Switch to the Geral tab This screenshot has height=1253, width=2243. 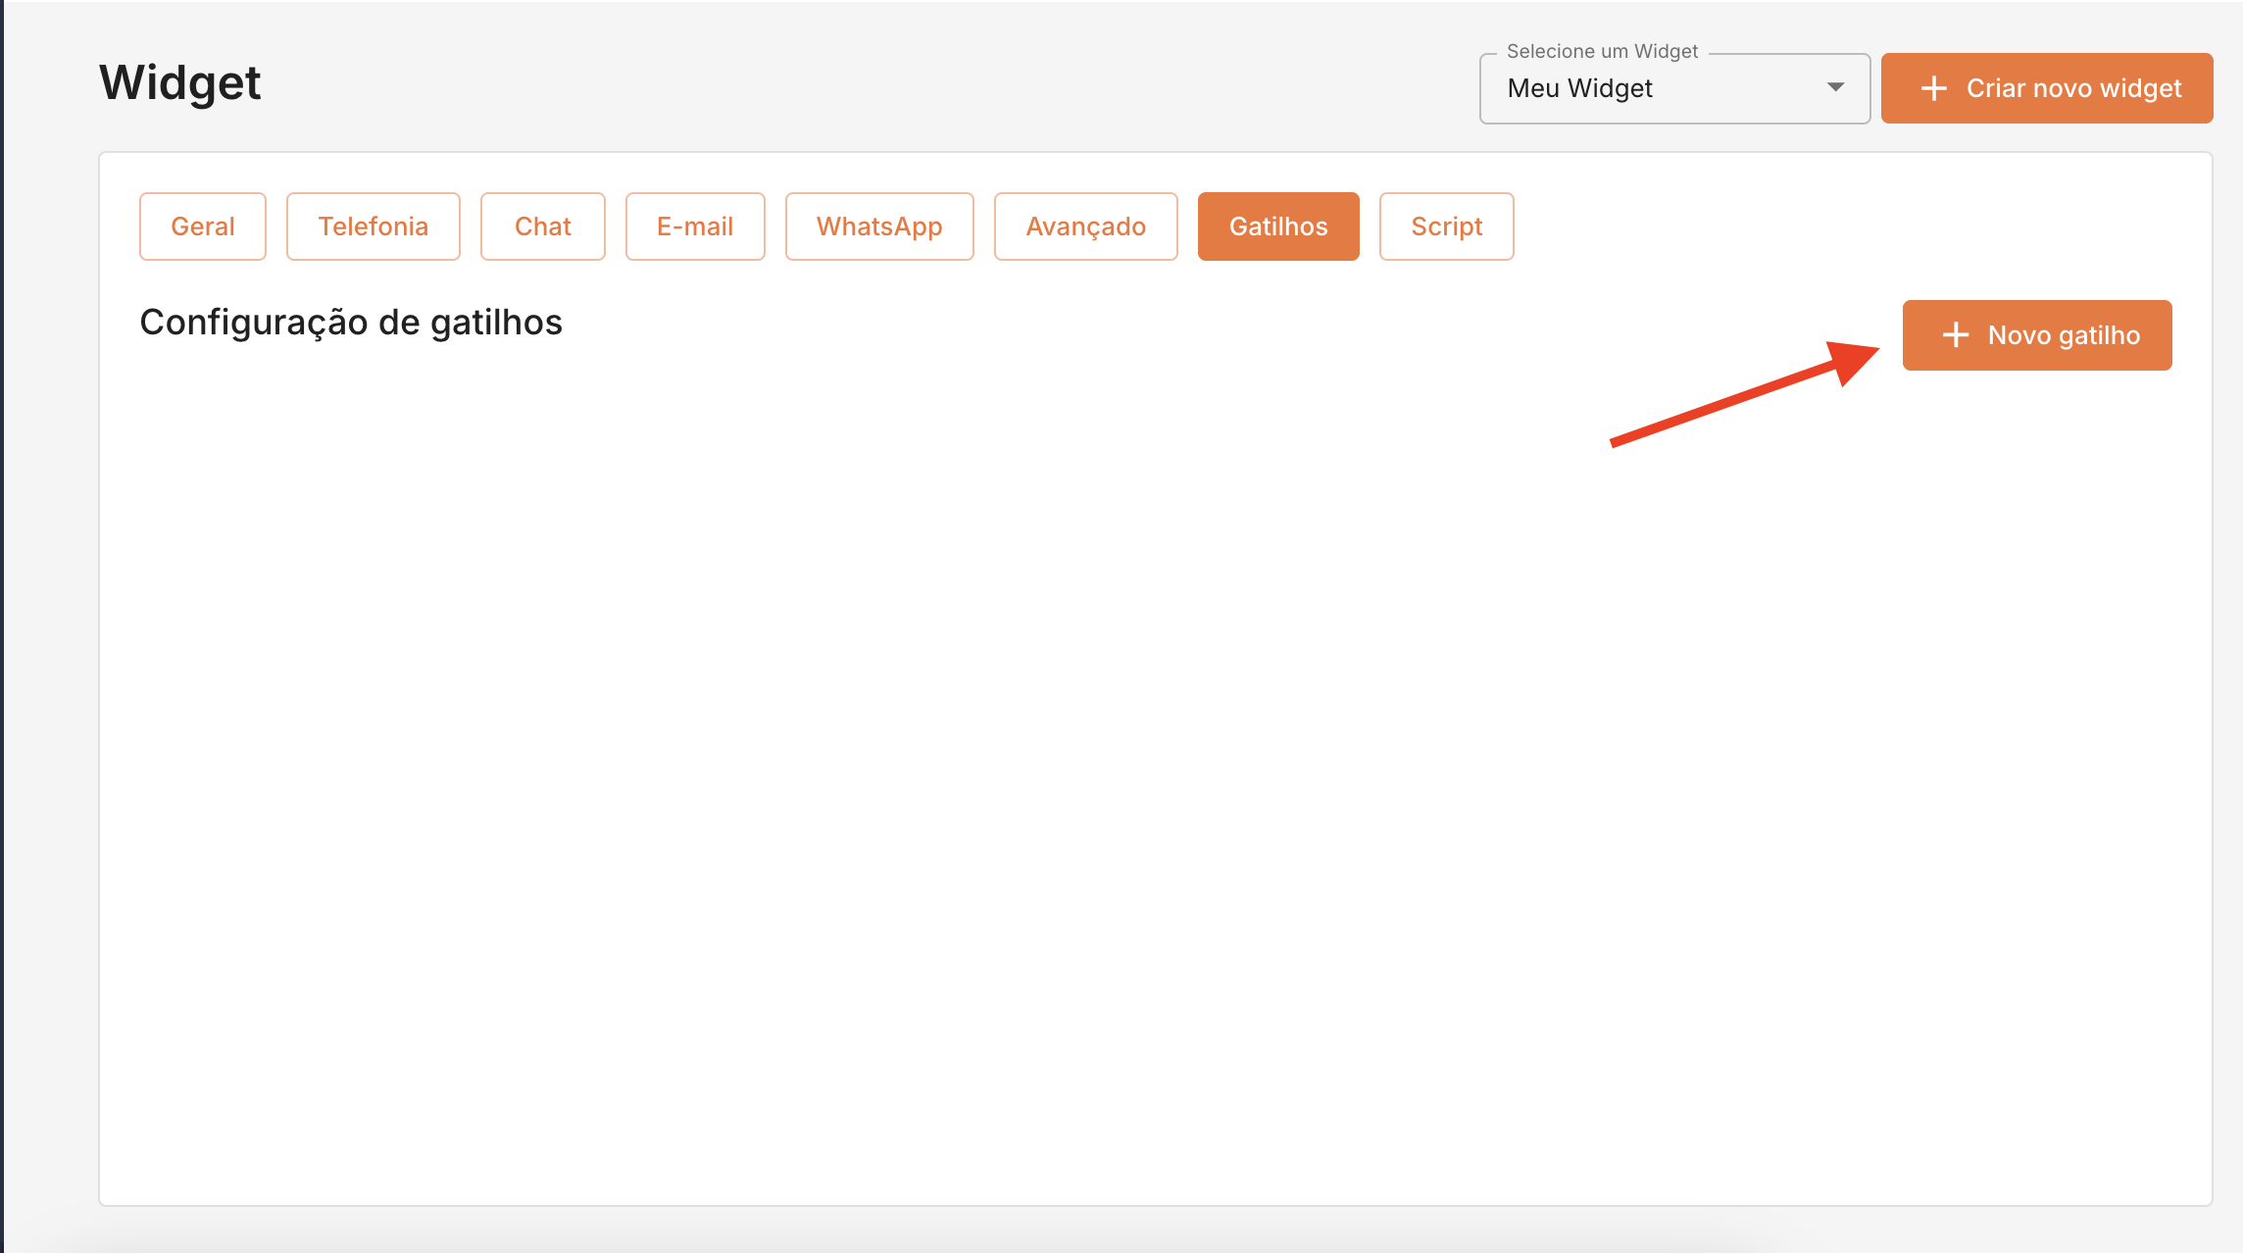(x=202, y=226)
